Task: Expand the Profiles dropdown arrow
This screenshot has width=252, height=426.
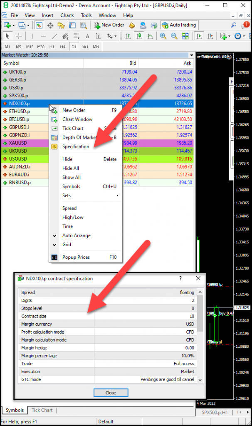Action: tap(28, 25)
